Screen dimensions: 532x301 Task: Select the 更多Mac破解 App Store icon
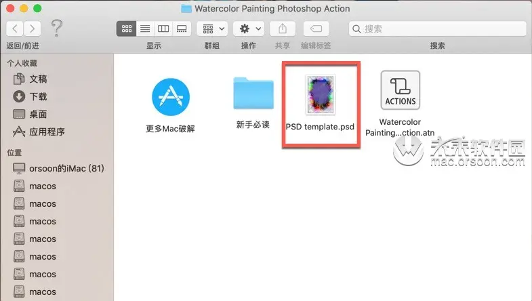pos(171,97)
